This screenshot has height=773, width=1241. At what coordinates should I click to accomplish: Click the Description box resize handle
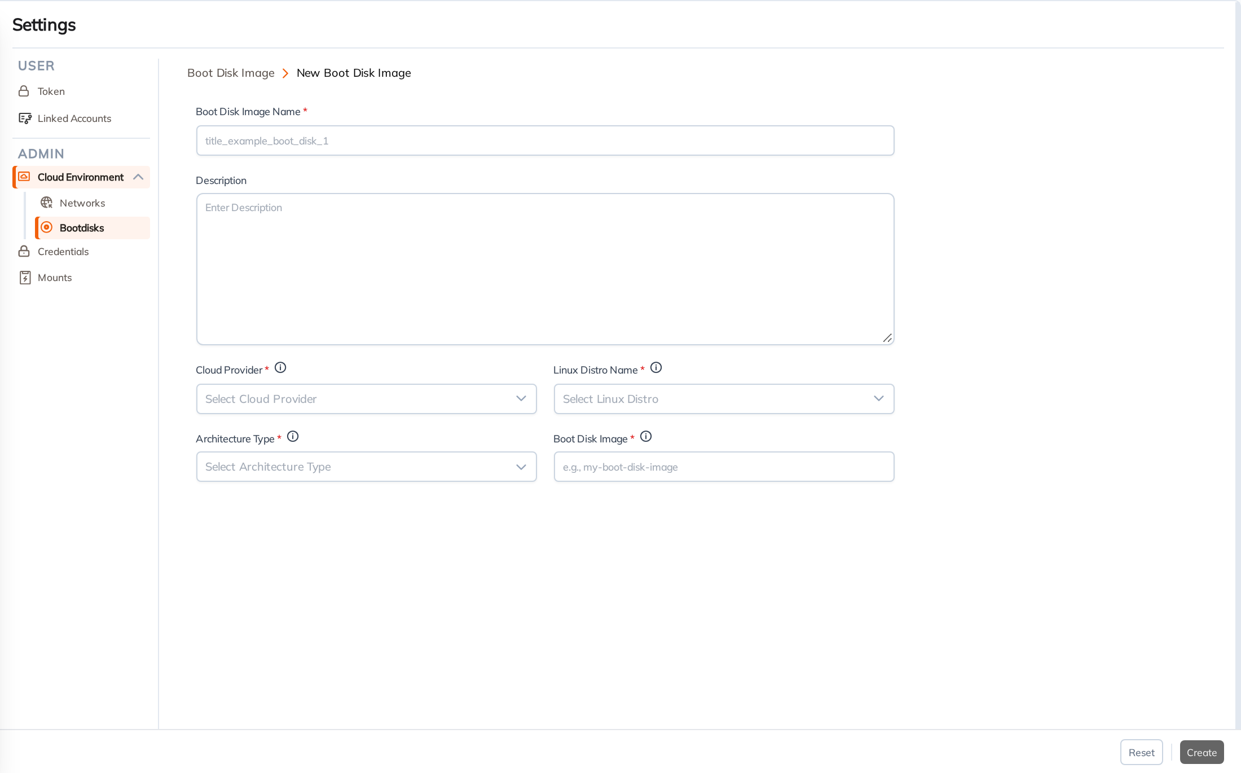887,338
